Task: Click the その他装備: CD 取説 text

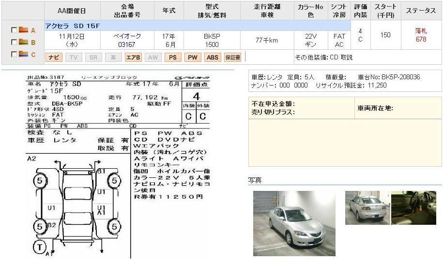Action: (324, 57)
